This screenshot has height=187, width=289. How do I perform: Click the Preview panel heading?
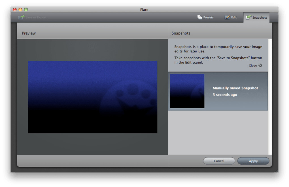tap(29, 33)
